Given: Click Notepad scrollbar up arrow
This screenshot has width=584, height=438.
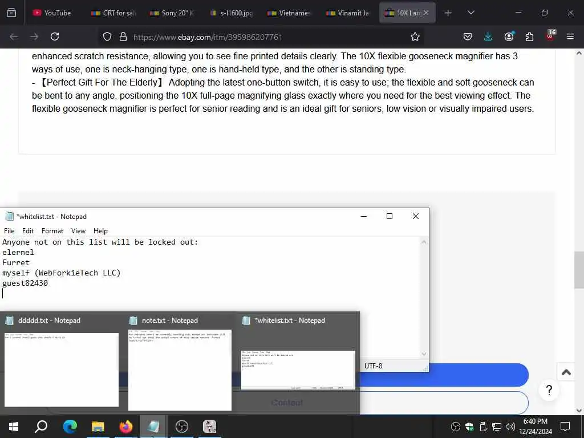Looking at the screenshot, I should point(424,242).
